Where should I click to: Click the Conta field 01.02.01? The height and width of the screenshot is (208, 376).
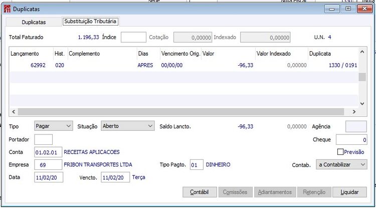point(48,152)
